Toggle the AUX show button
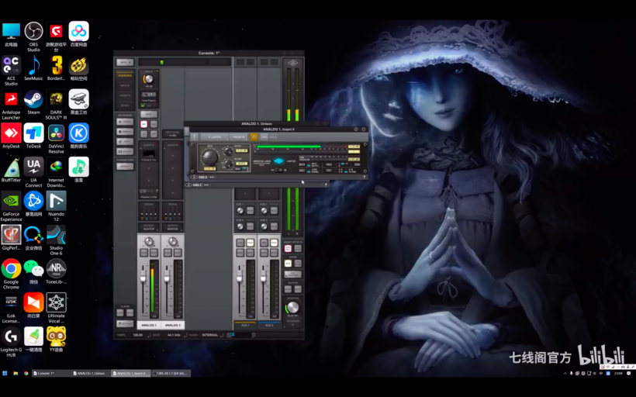 click(x=288, y=264)
